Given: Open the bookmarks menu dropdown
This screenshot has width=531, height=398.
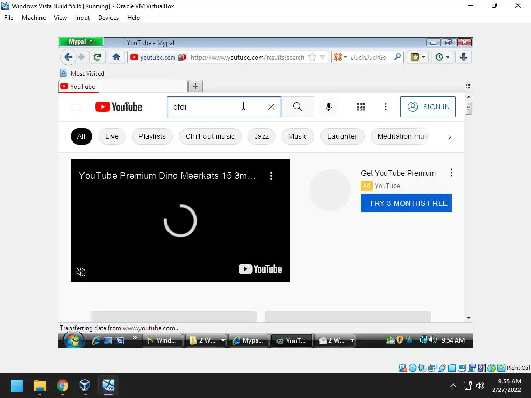Looking at the screenshot, I should click(418, 57).
